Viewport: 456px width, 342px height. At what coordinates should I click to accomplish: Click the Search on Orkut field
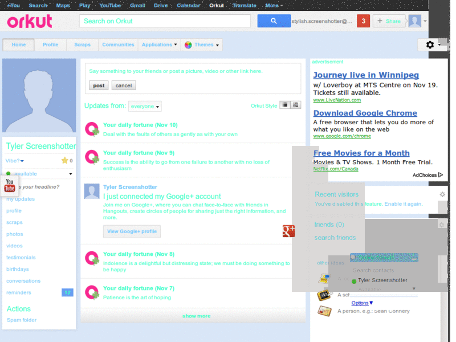pyautogui.click(x=165, y=21)
